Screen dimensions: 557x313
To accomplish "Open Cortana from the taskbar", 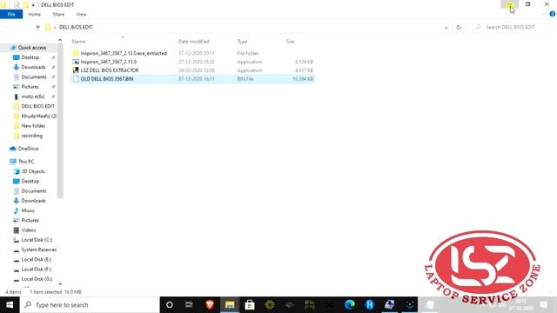I will [x=170, y=305].
